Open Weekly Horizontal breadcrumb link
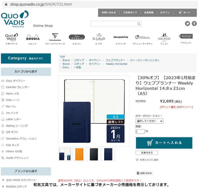This screenshot has height=188, width=198. click(x=116, y=64)
